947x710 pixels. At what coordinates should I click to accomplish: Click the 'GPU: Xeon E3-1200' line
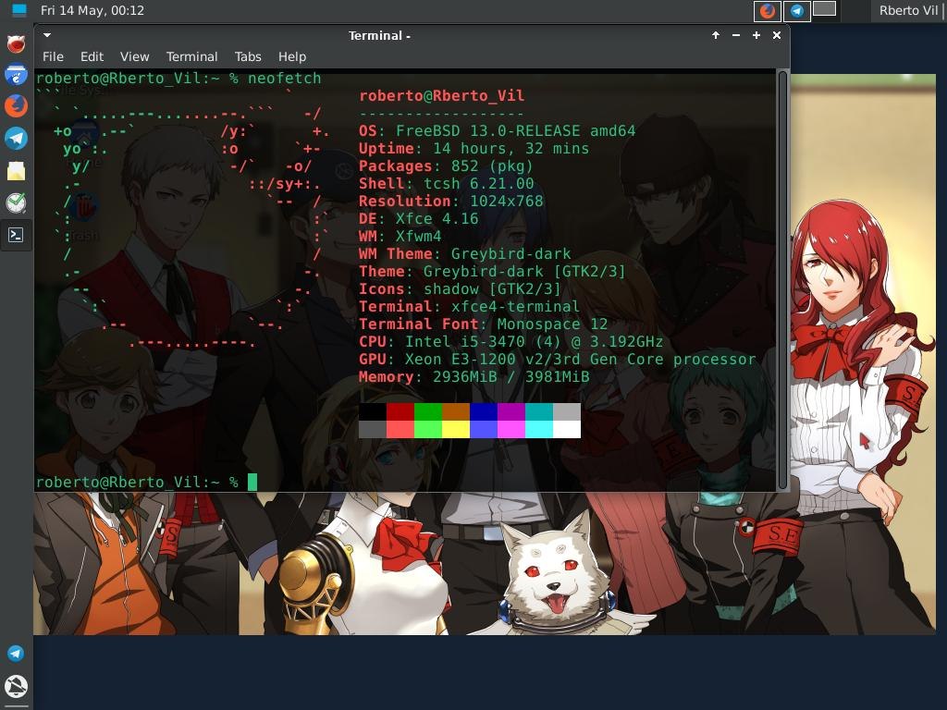[558, 360]
